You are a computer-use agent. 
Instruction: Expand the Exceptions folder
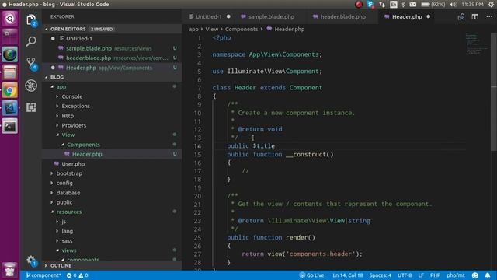pyautogui.click(x=75, y=106)
